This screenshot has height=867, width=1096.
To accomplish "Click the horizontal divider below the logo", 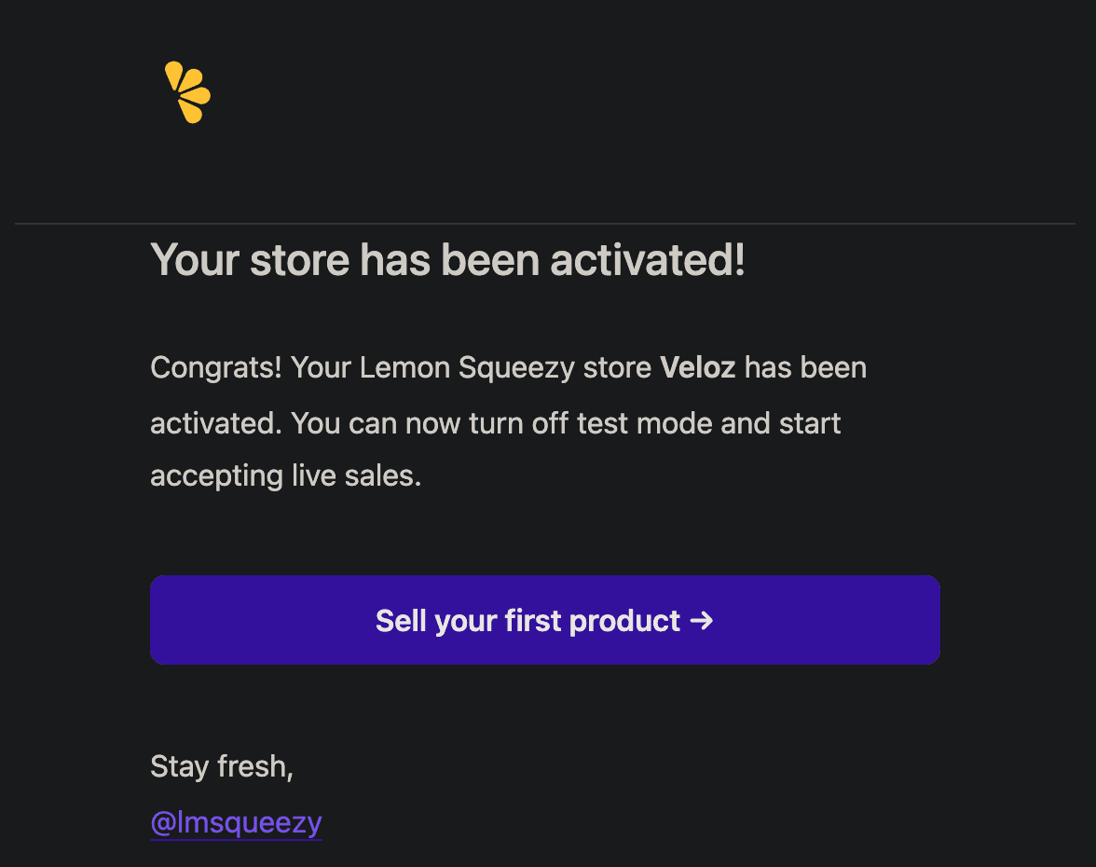I will tap(544, 224).
